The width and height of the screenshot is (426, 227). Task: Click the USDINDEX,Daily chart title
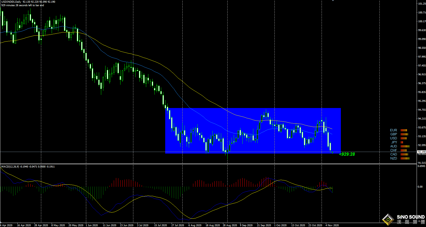click(11, 2)
